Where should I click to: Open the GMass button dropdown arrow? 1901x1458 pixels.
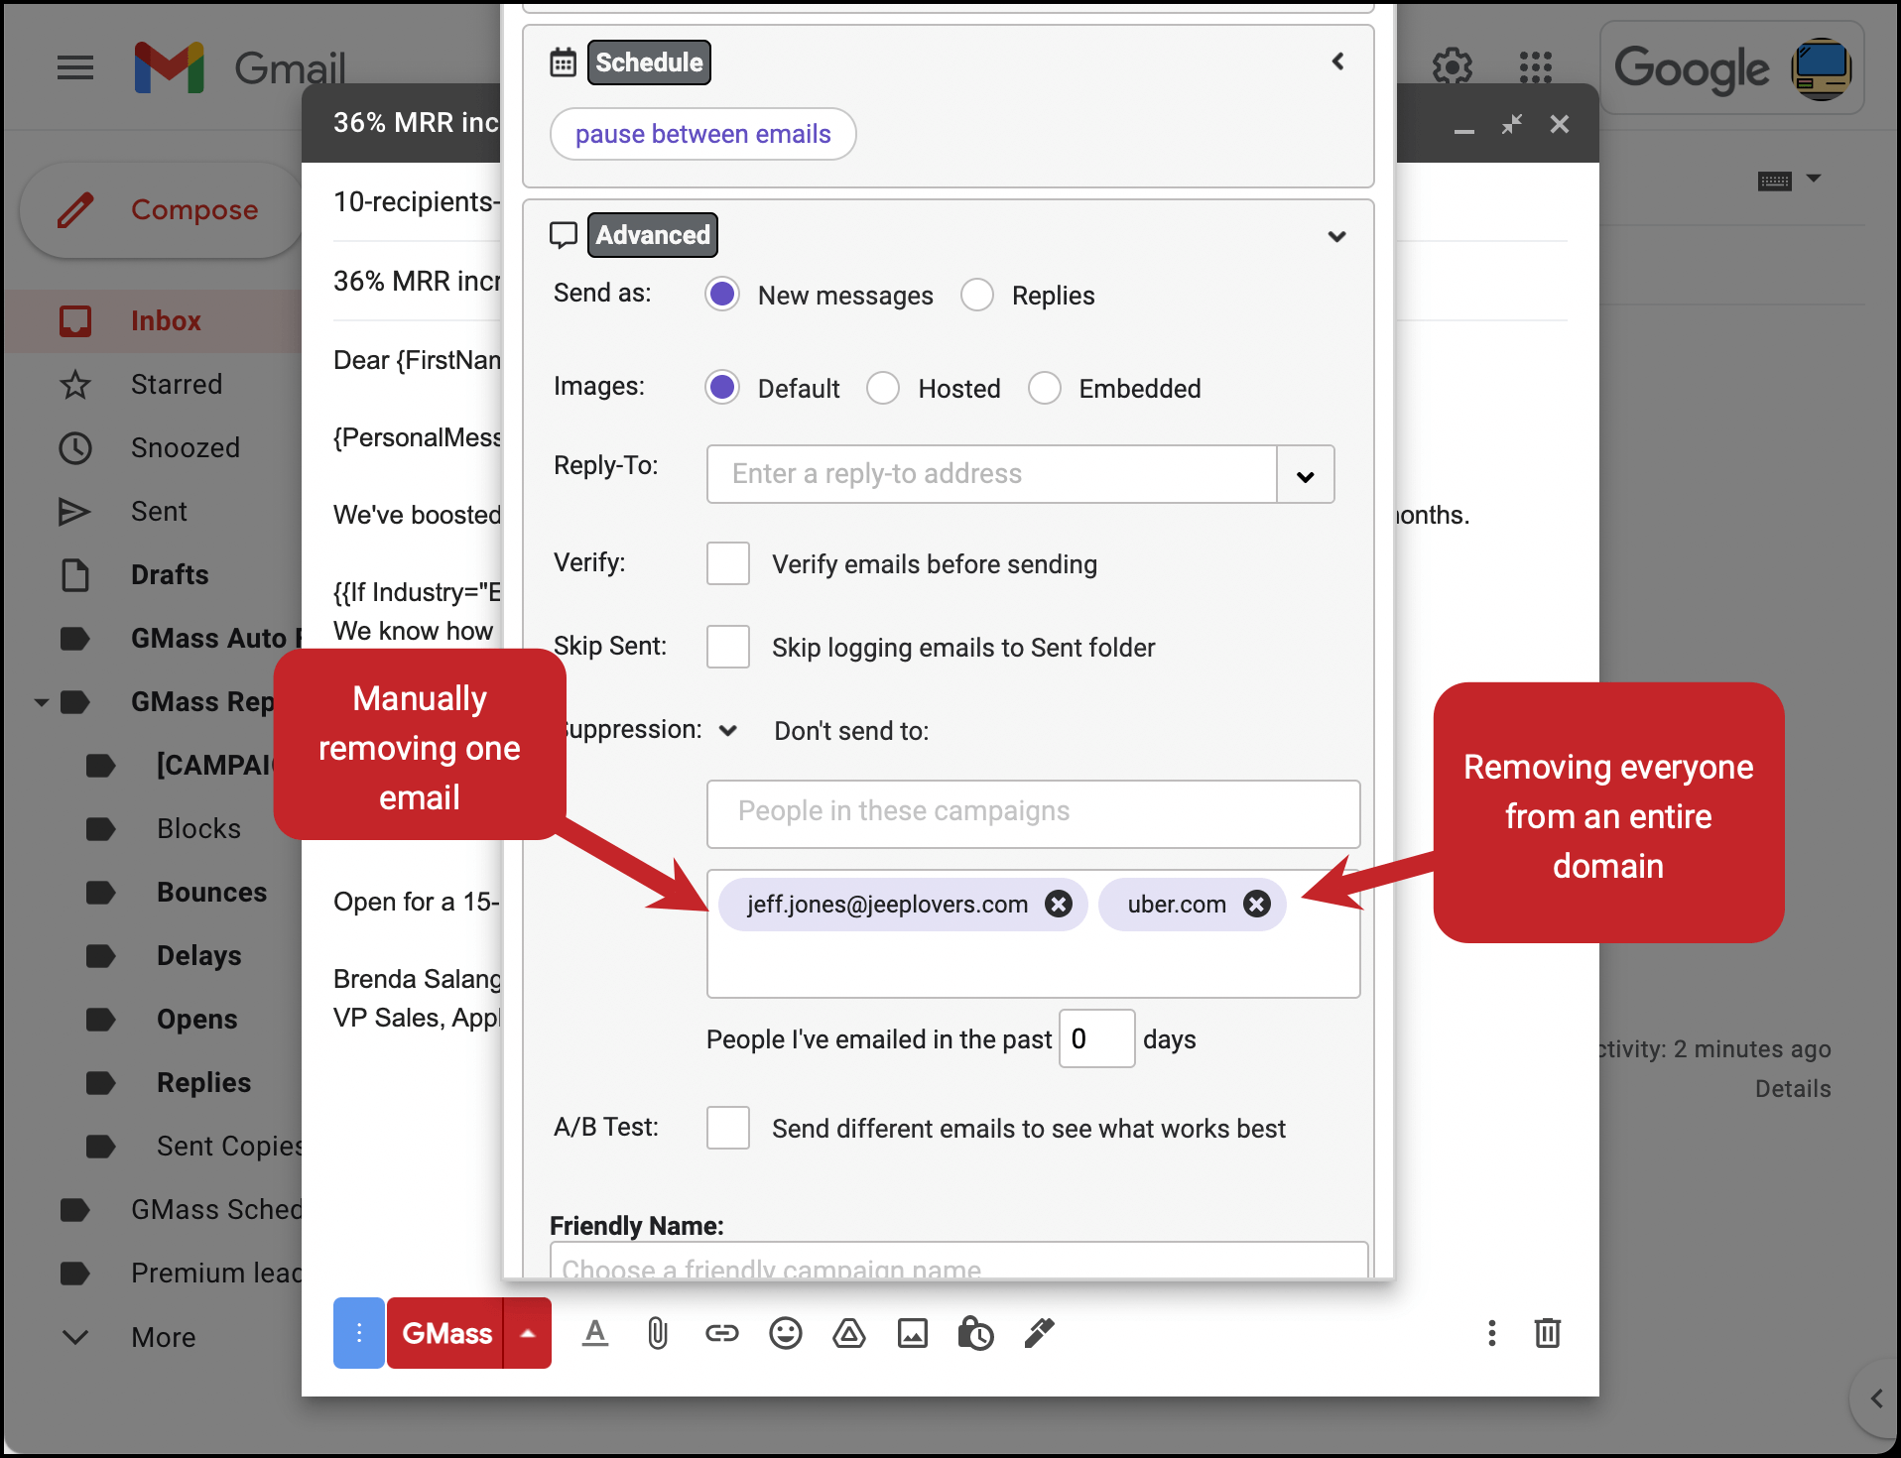pyautogui.click(x=528, y=1333)
